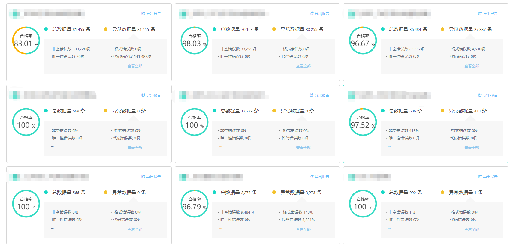Expand the ellipsis in the 96.67% card
This screenshot has height=245, width=513.
pos(389,64)
